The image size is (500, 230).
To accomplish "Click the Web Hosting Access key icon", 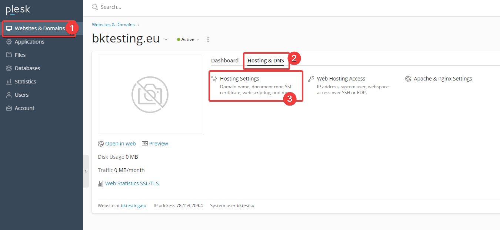I will coord(311,79).
